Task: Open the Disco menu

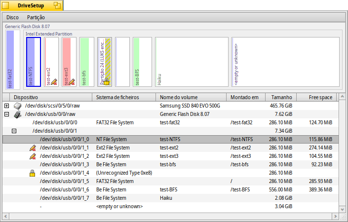Action: 13,17
